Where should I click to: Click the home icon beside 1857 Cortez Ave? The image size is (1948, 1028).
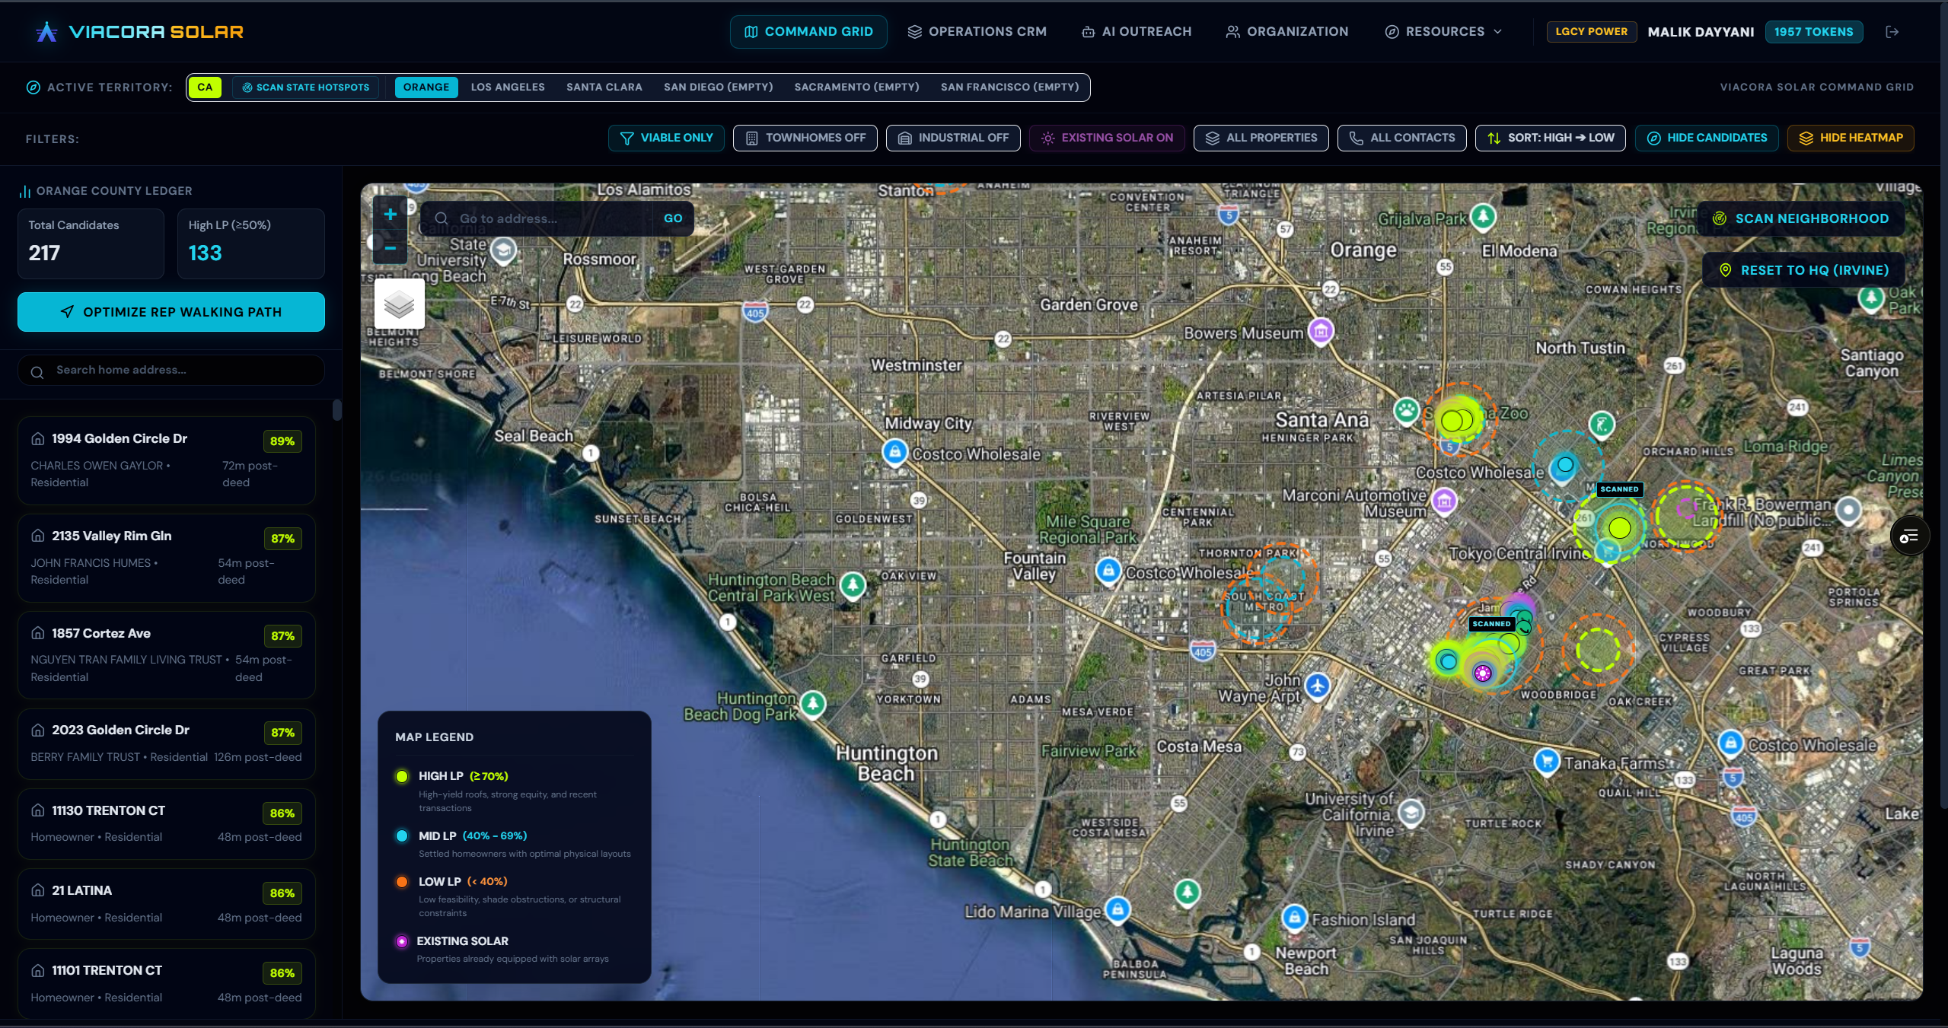(x=37, y=634)
